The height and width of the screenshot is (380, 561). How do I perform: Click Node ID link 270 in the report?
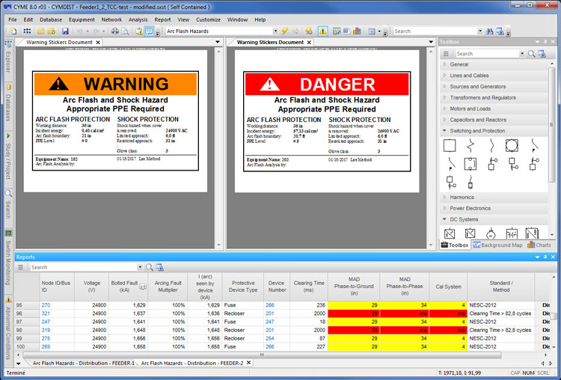46,305
